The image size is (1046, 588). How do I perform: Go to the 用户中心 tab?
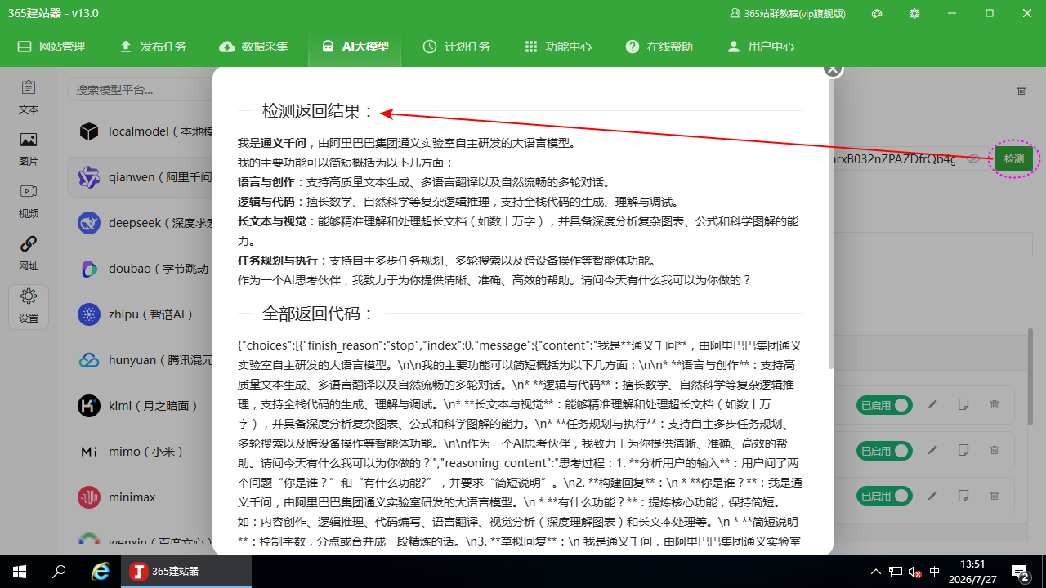pos(761,47)
